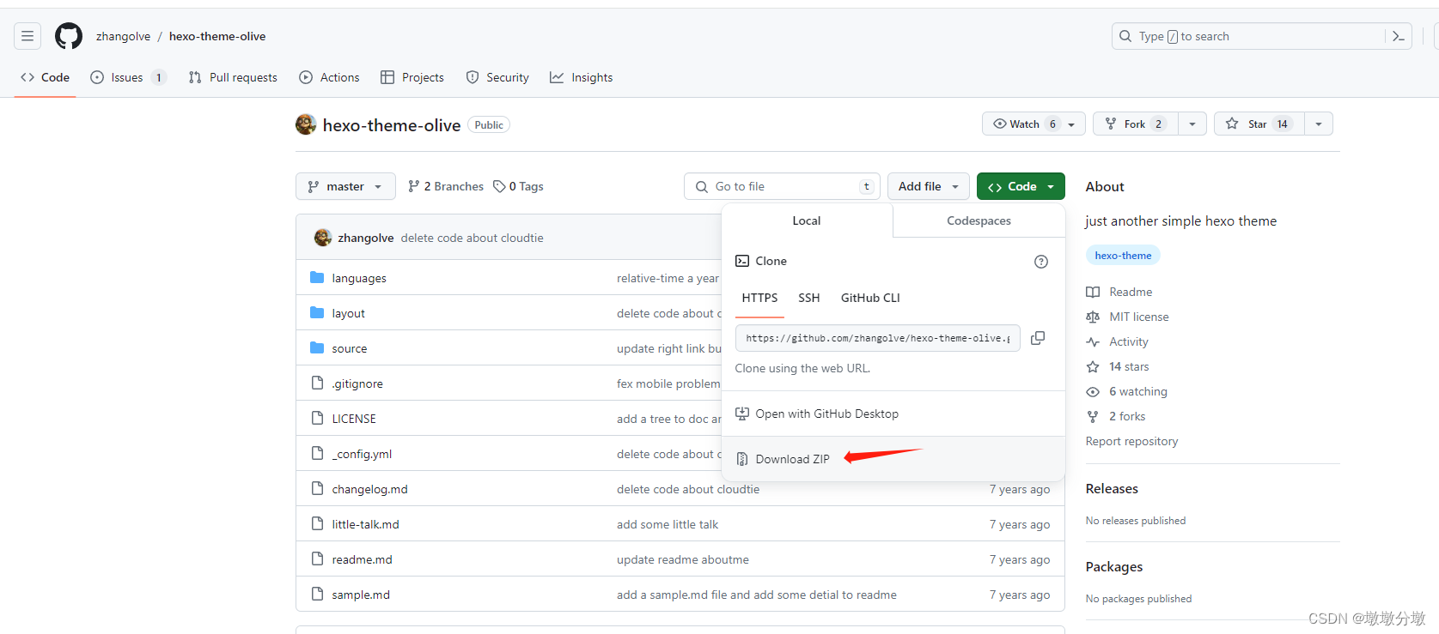Screen dimensions: 1439x634
Task: Open the readme.md file
Action: (x=362, y=559)
